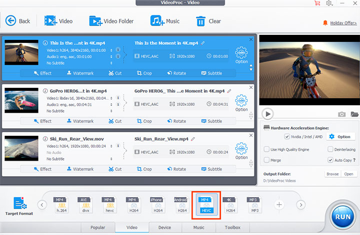Switch to the Toolbox tab
Screen dimensions: 360x235
pyautogui.click(x=232, y=228)
